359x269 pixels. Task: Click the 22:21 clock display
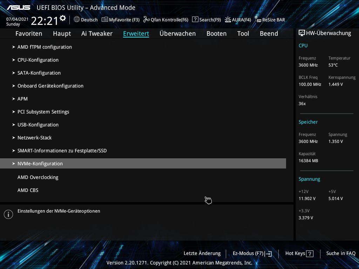(45, 21)
